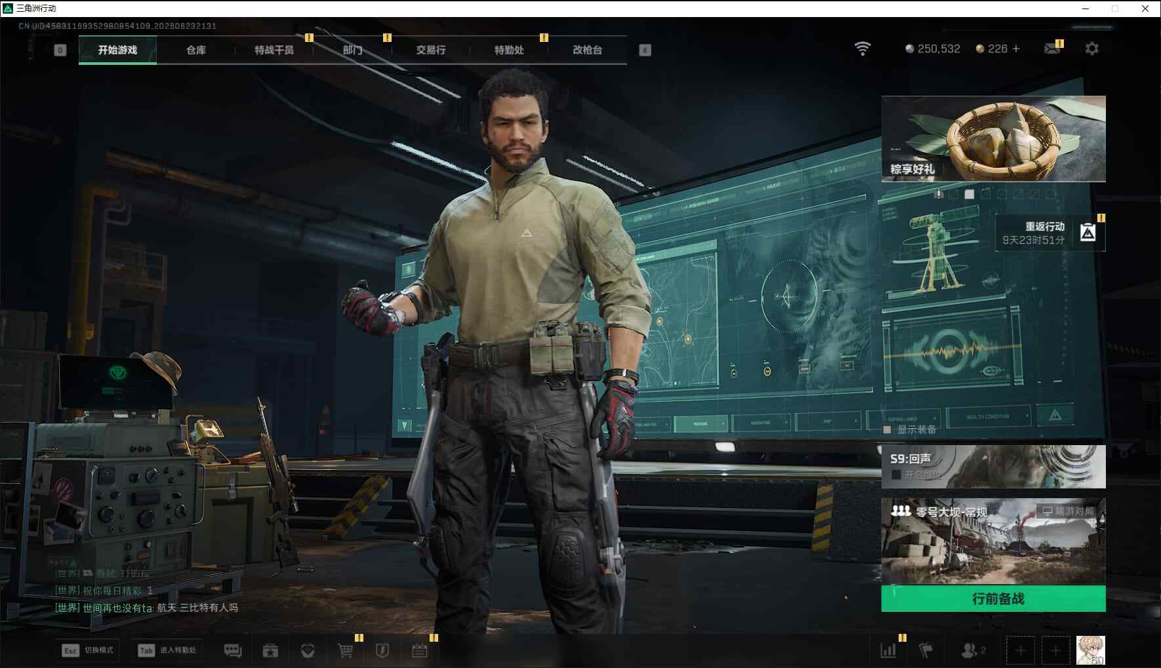Click the E next-tab key icon

pyautogui.click(x=645, y=50)
